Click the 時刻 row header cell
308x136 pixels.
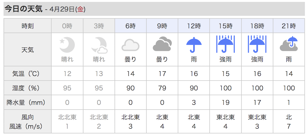pyautogui.click(x=27, y=26)
